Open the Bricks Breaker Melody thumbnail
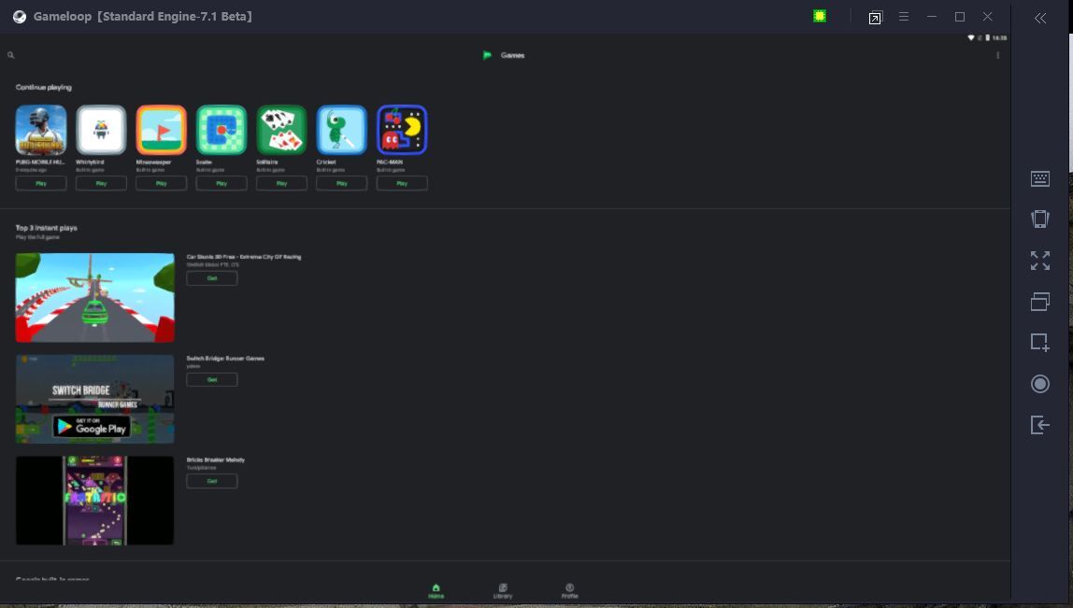The image size is (1073, 608). coord(95,501)
